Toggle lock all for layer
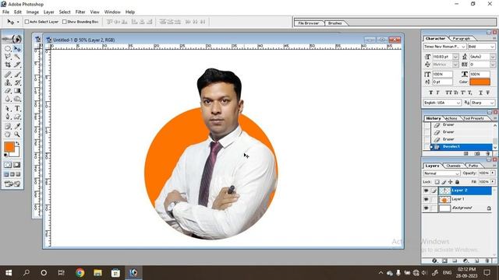Image resolution: width=499 pixels, height=280 pixels. [458, 182]
